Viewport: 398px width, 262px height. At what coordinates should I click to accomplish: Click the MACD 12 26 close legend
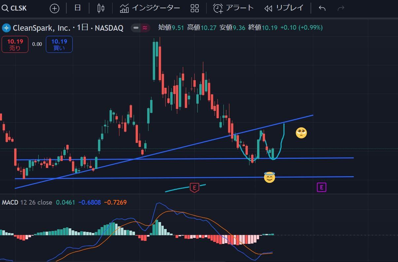pos(27,202)
